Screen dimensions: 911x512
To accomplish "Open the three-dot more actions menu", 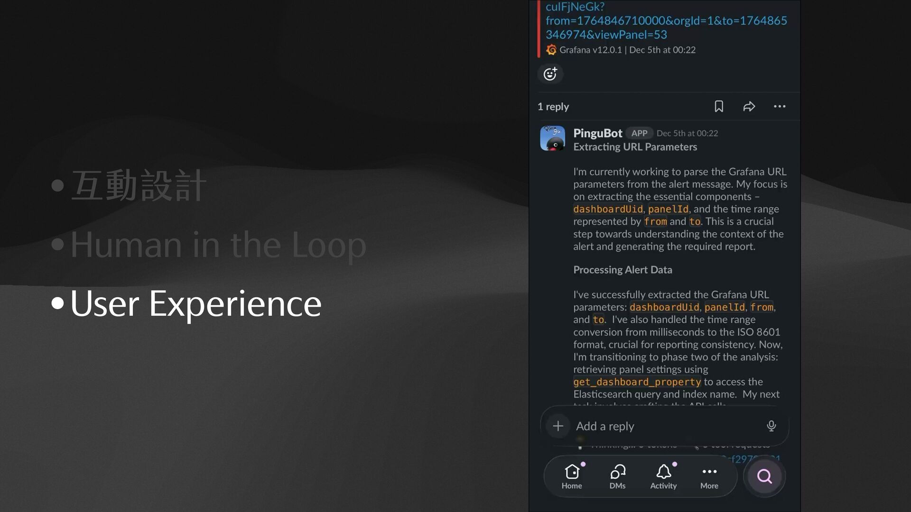I will [x=779, y=107].
